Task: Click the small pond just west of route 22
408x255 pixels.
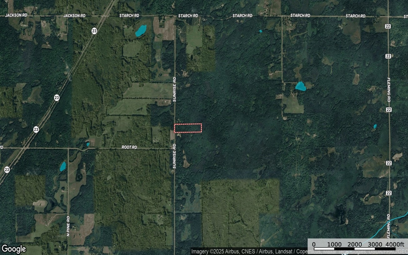Action: point(375,126)
